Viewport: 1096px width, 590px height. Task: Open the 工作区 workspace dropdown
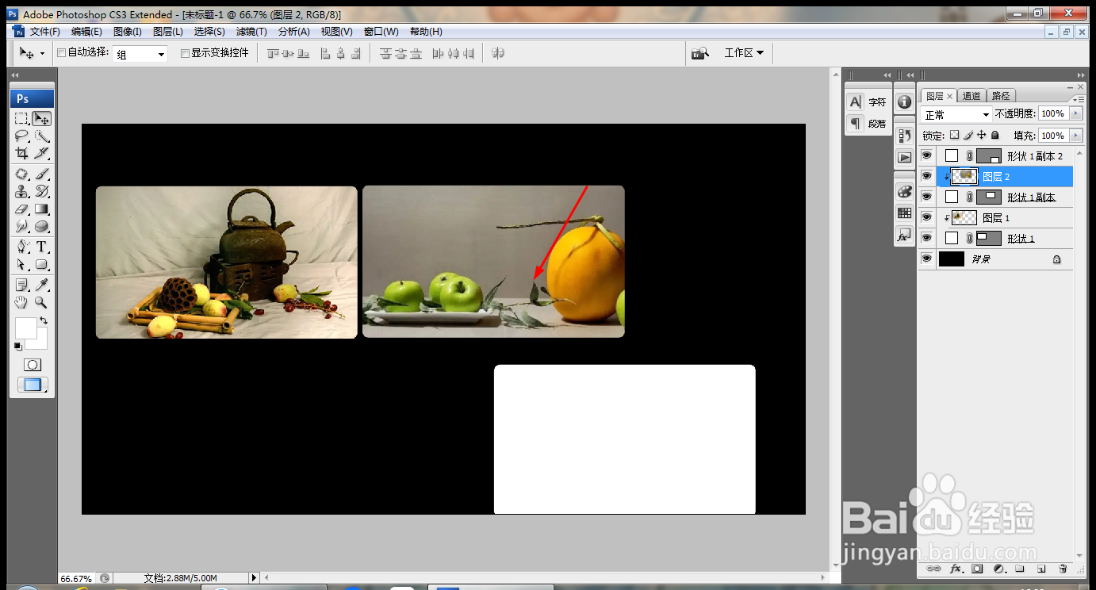[x=744, y=53]
